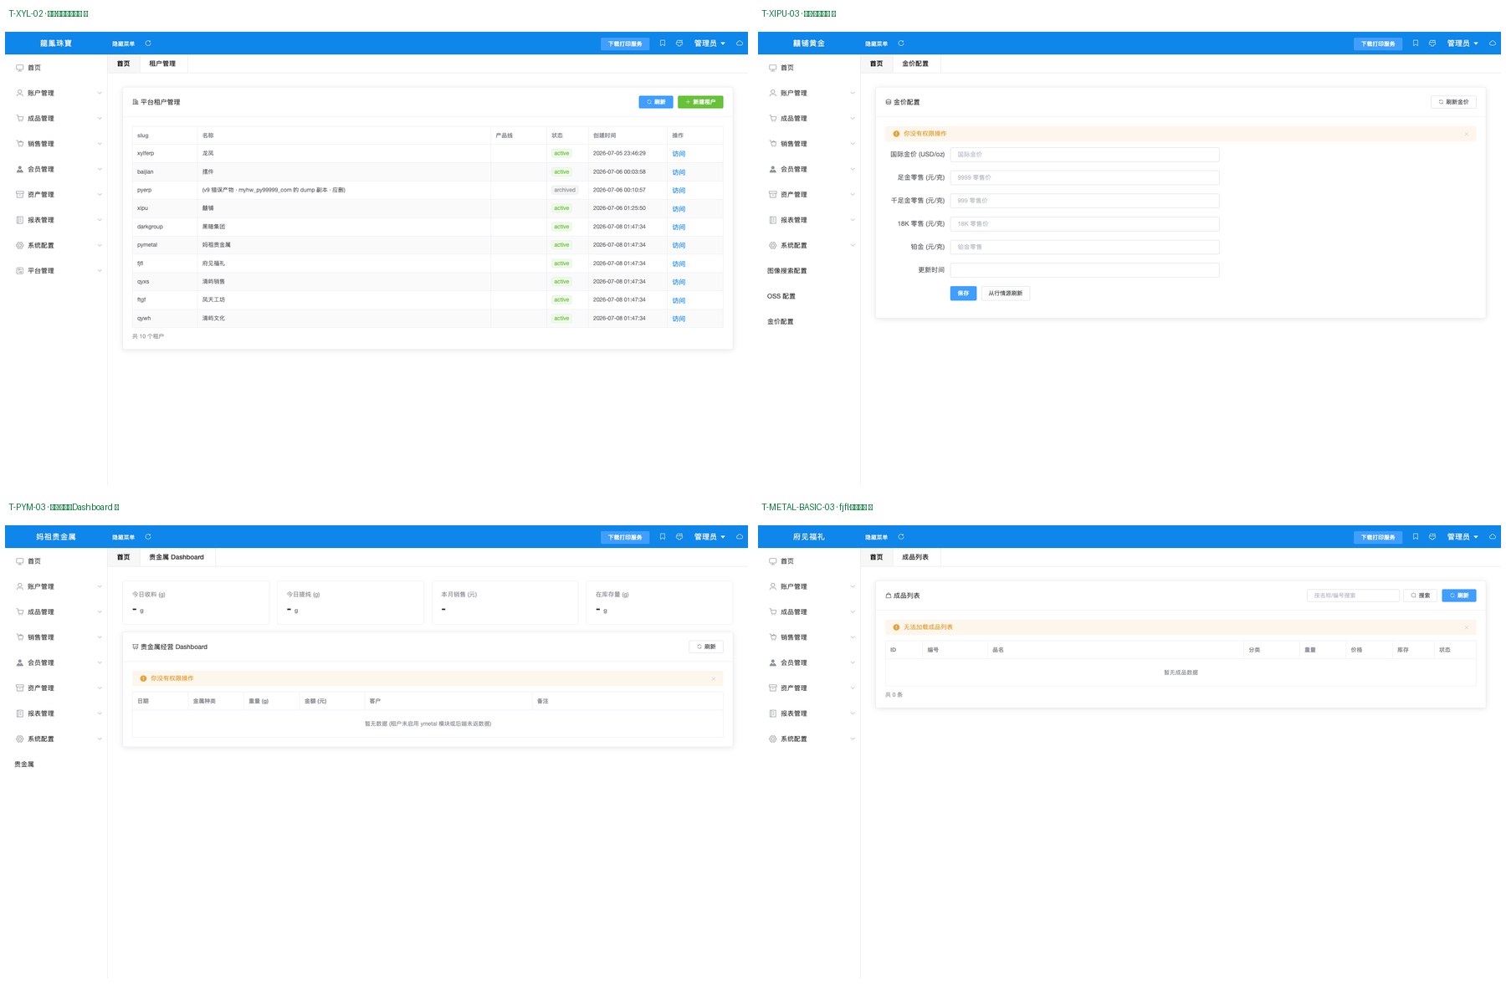Click cart icon for 成品管理 in 囍铺黄金 sidebar
Screen dimensions: 1506x987
pos(773,119)
